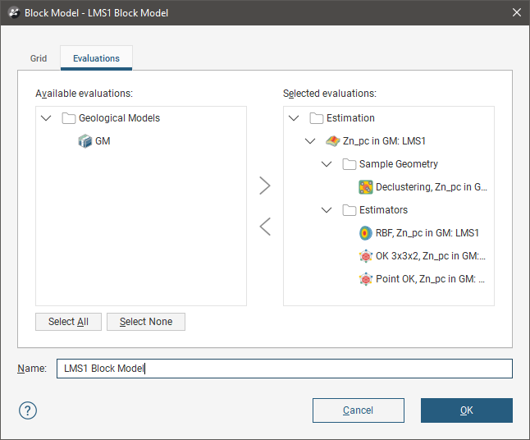Image resolution: width=530 pixels, height=440 pixels.
Task: Collapse the Estimators folder
Action: [327, 210]
